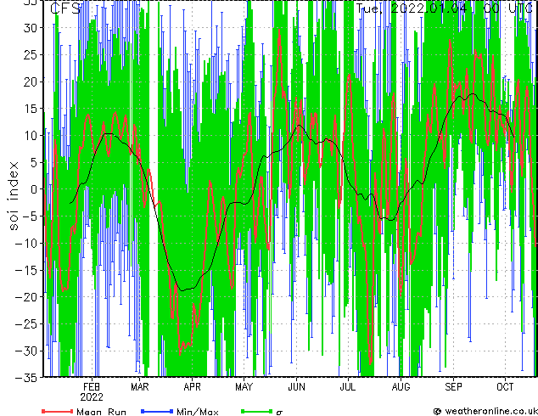Click the 15 y-axis value

(x=31, y=109)
